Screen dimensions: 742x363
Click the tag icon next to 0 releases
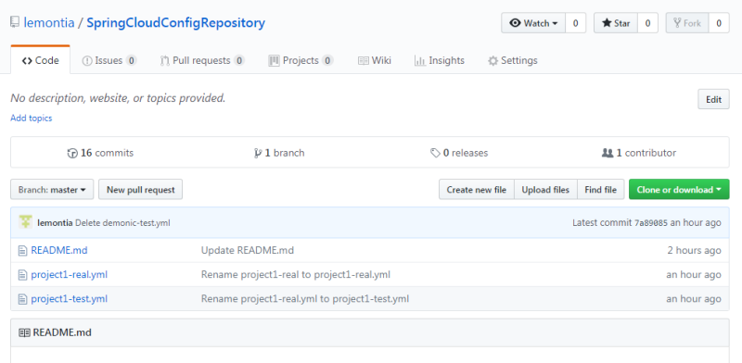point(435,153)
